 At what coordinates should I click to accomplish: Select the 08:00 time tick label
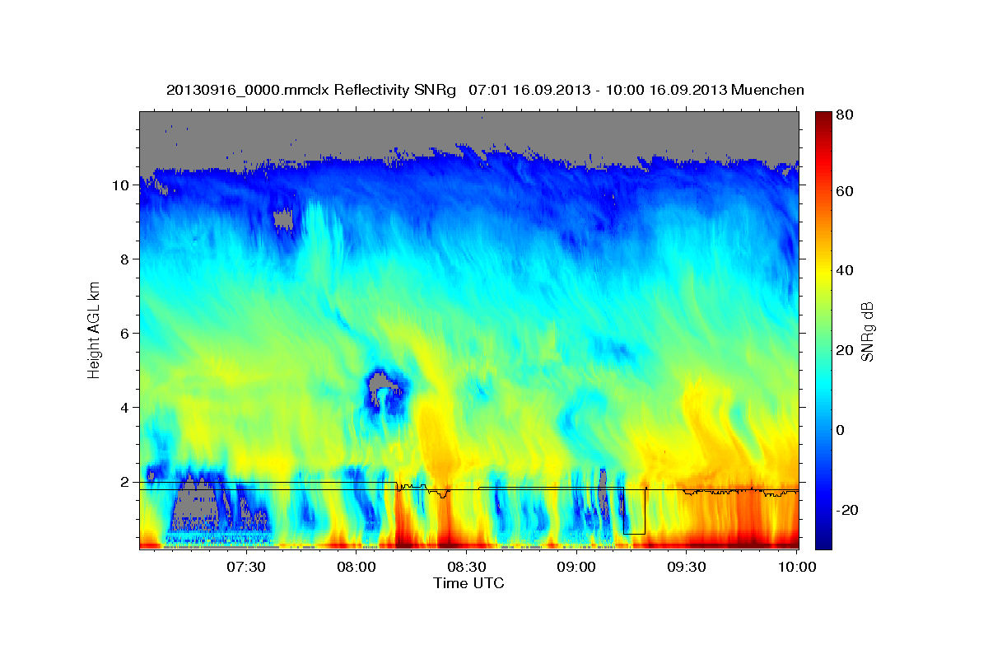(x=357, y=567)
